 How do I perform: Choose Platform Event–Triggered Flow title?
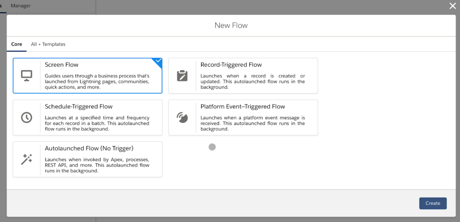243,107
